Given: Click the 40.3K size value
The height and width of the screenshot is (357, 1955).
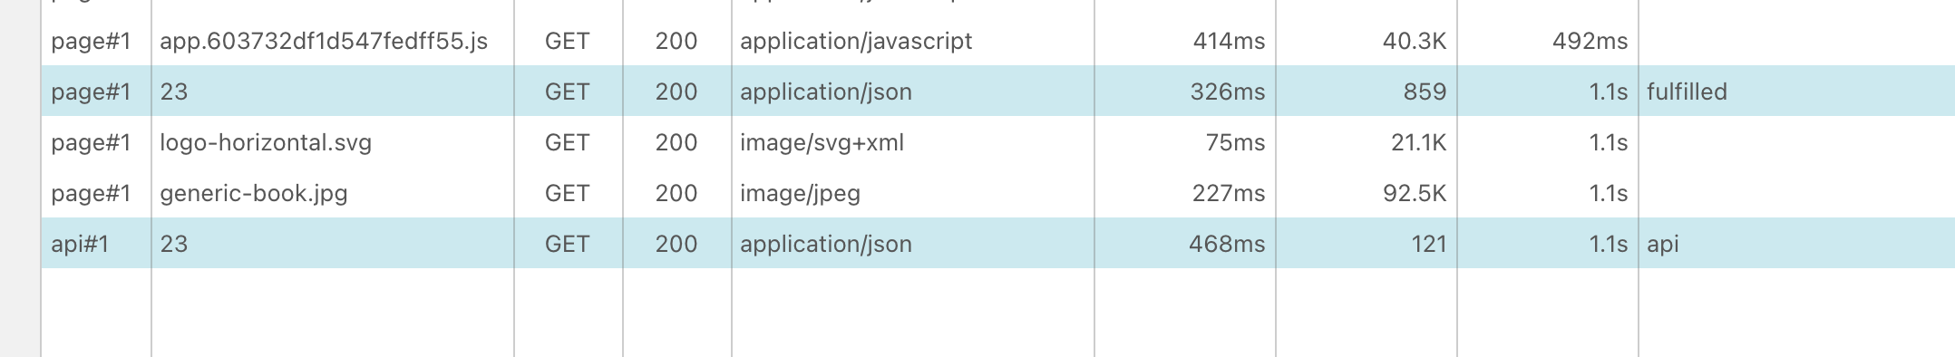Looking at the screenshot, I should point(1415,41).
